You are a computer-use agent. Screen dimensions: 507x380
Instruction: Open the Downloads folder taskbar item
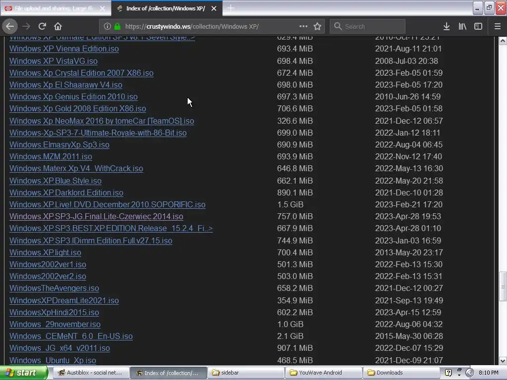point(401,373)
